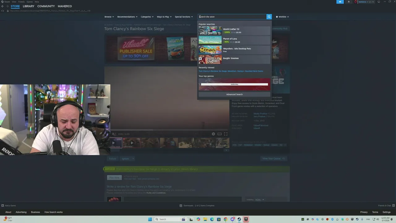
Task: Switch video to theater mode
Action: coord(219,134)
